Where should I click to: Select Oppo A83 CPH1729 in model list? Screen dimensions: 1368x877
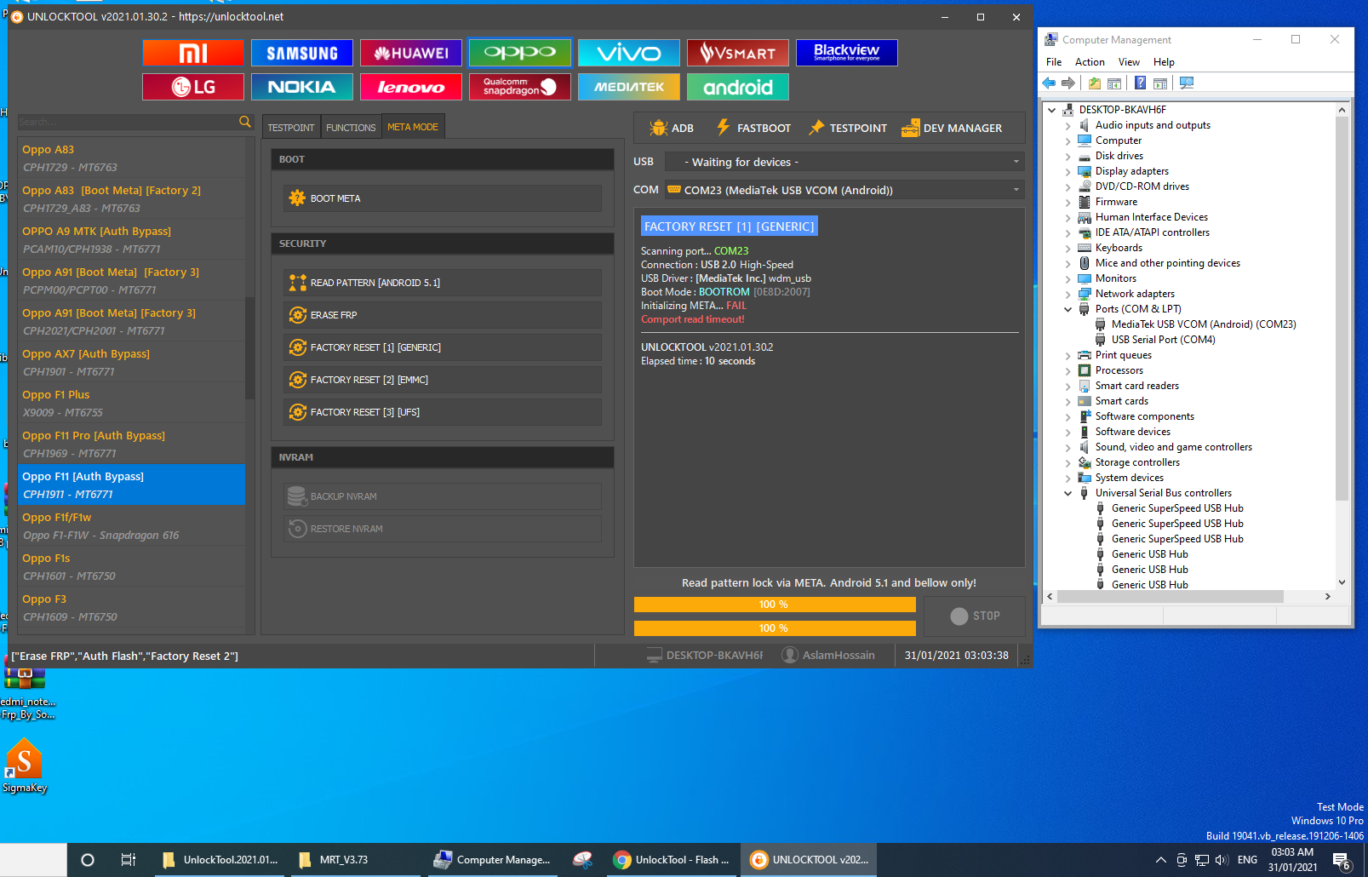[x=131, y=158]
